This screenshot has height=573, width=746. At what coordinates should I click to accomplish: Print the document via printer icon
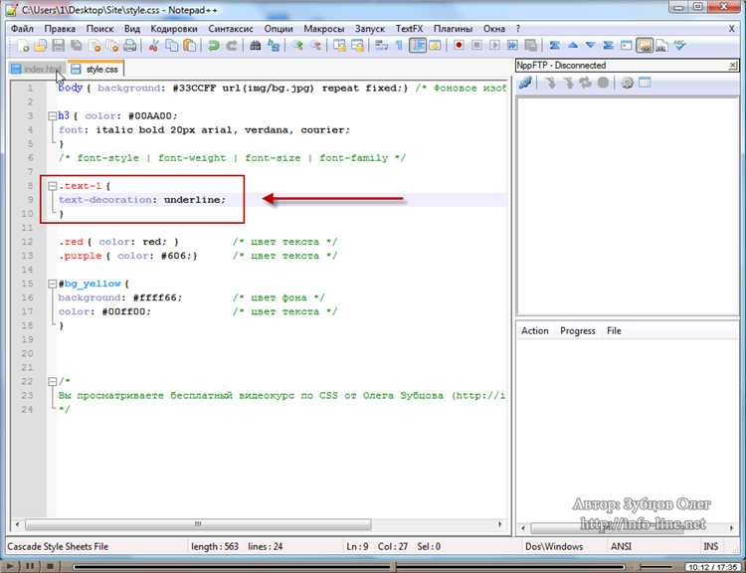129,46
